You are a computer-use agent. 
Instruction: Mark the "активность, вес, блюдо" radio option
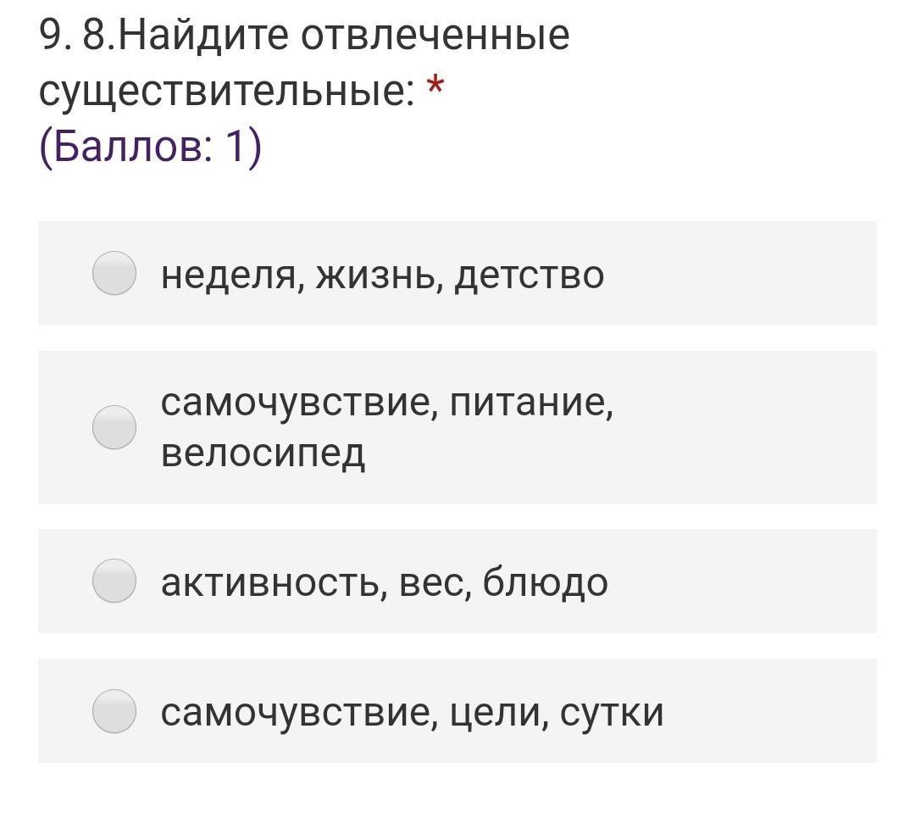(114, 581)
